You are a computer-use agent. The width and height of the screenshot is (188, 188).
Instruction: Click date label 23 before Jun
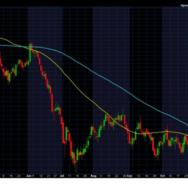tap(19, 176)
